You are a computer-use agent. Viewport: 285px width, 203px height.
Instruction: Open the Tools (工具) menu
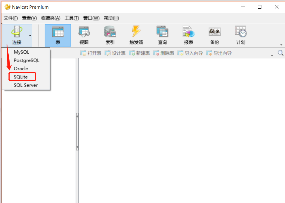72,18
